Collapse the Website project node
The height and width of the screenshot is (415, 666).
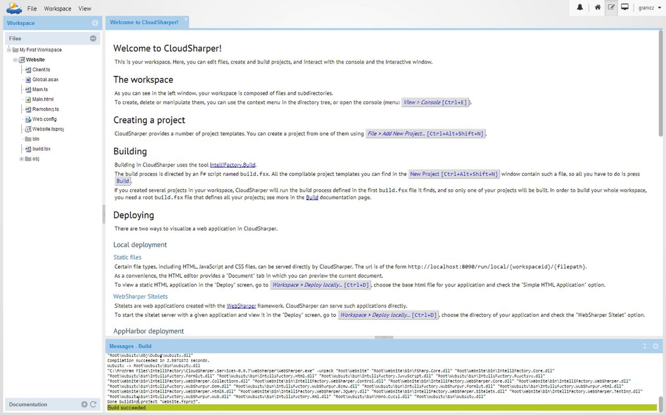click(15, 60)
